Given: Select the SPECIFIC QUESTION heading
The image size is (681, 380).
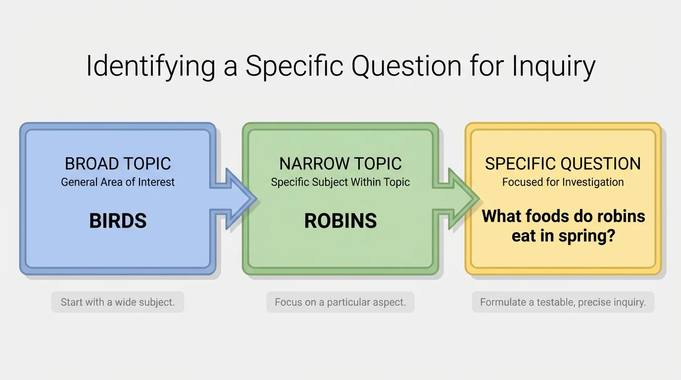Looking at the screenshot, I should pyautogui.click(x=563, y=164).
